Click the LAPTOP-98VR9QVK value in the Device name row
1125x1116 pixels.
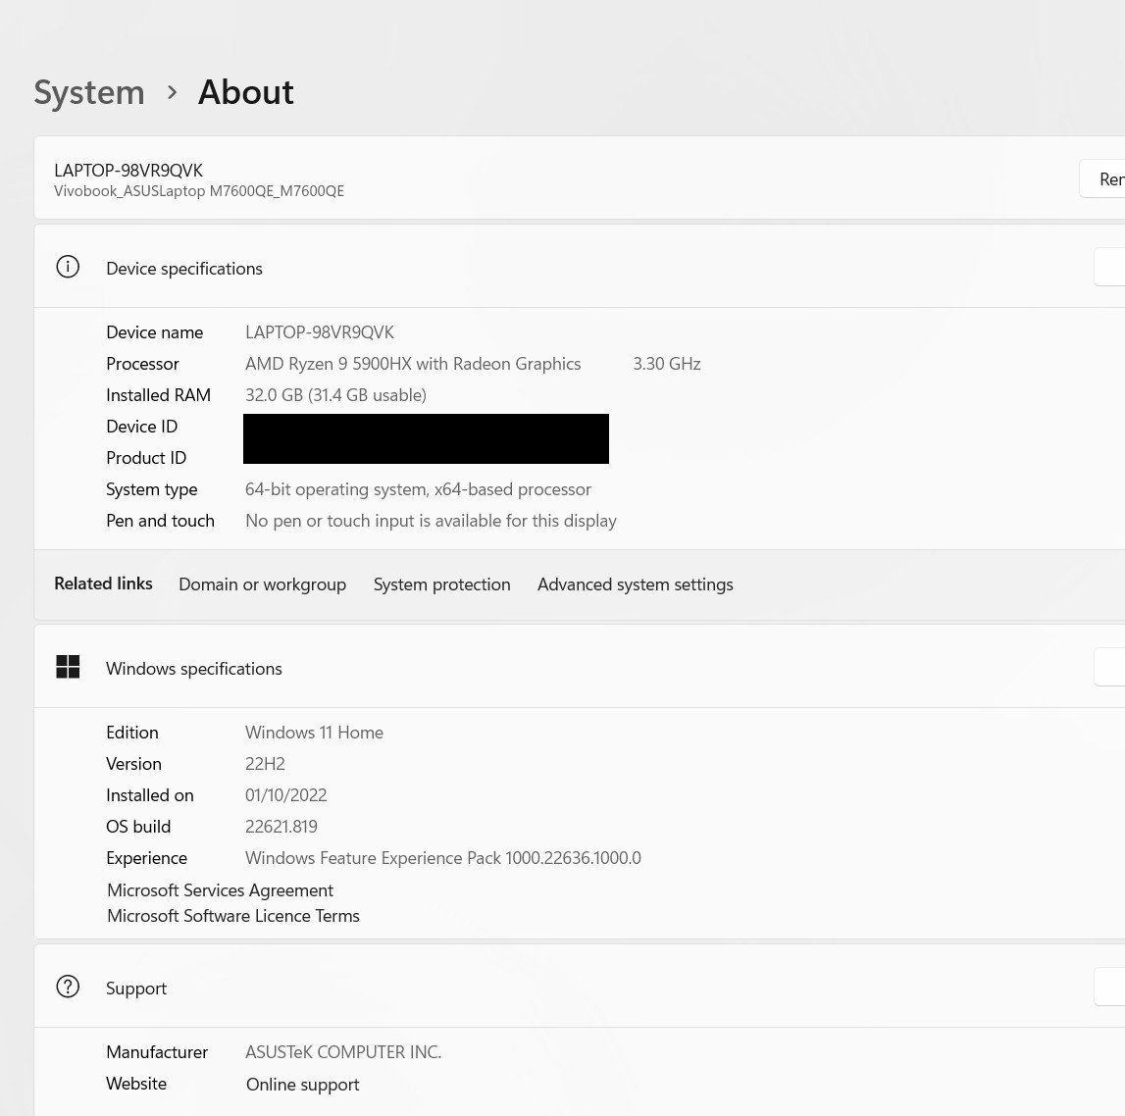click(320, 332)
